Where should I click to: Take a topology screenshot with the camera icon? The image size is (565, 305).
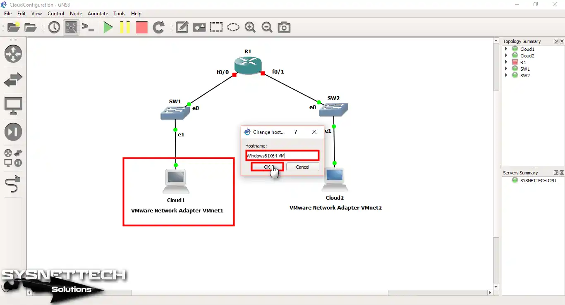pos(284,27)
